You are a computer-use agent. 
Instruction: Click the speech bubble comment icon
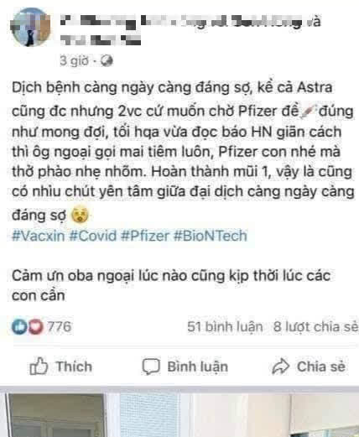pos(151,367)
